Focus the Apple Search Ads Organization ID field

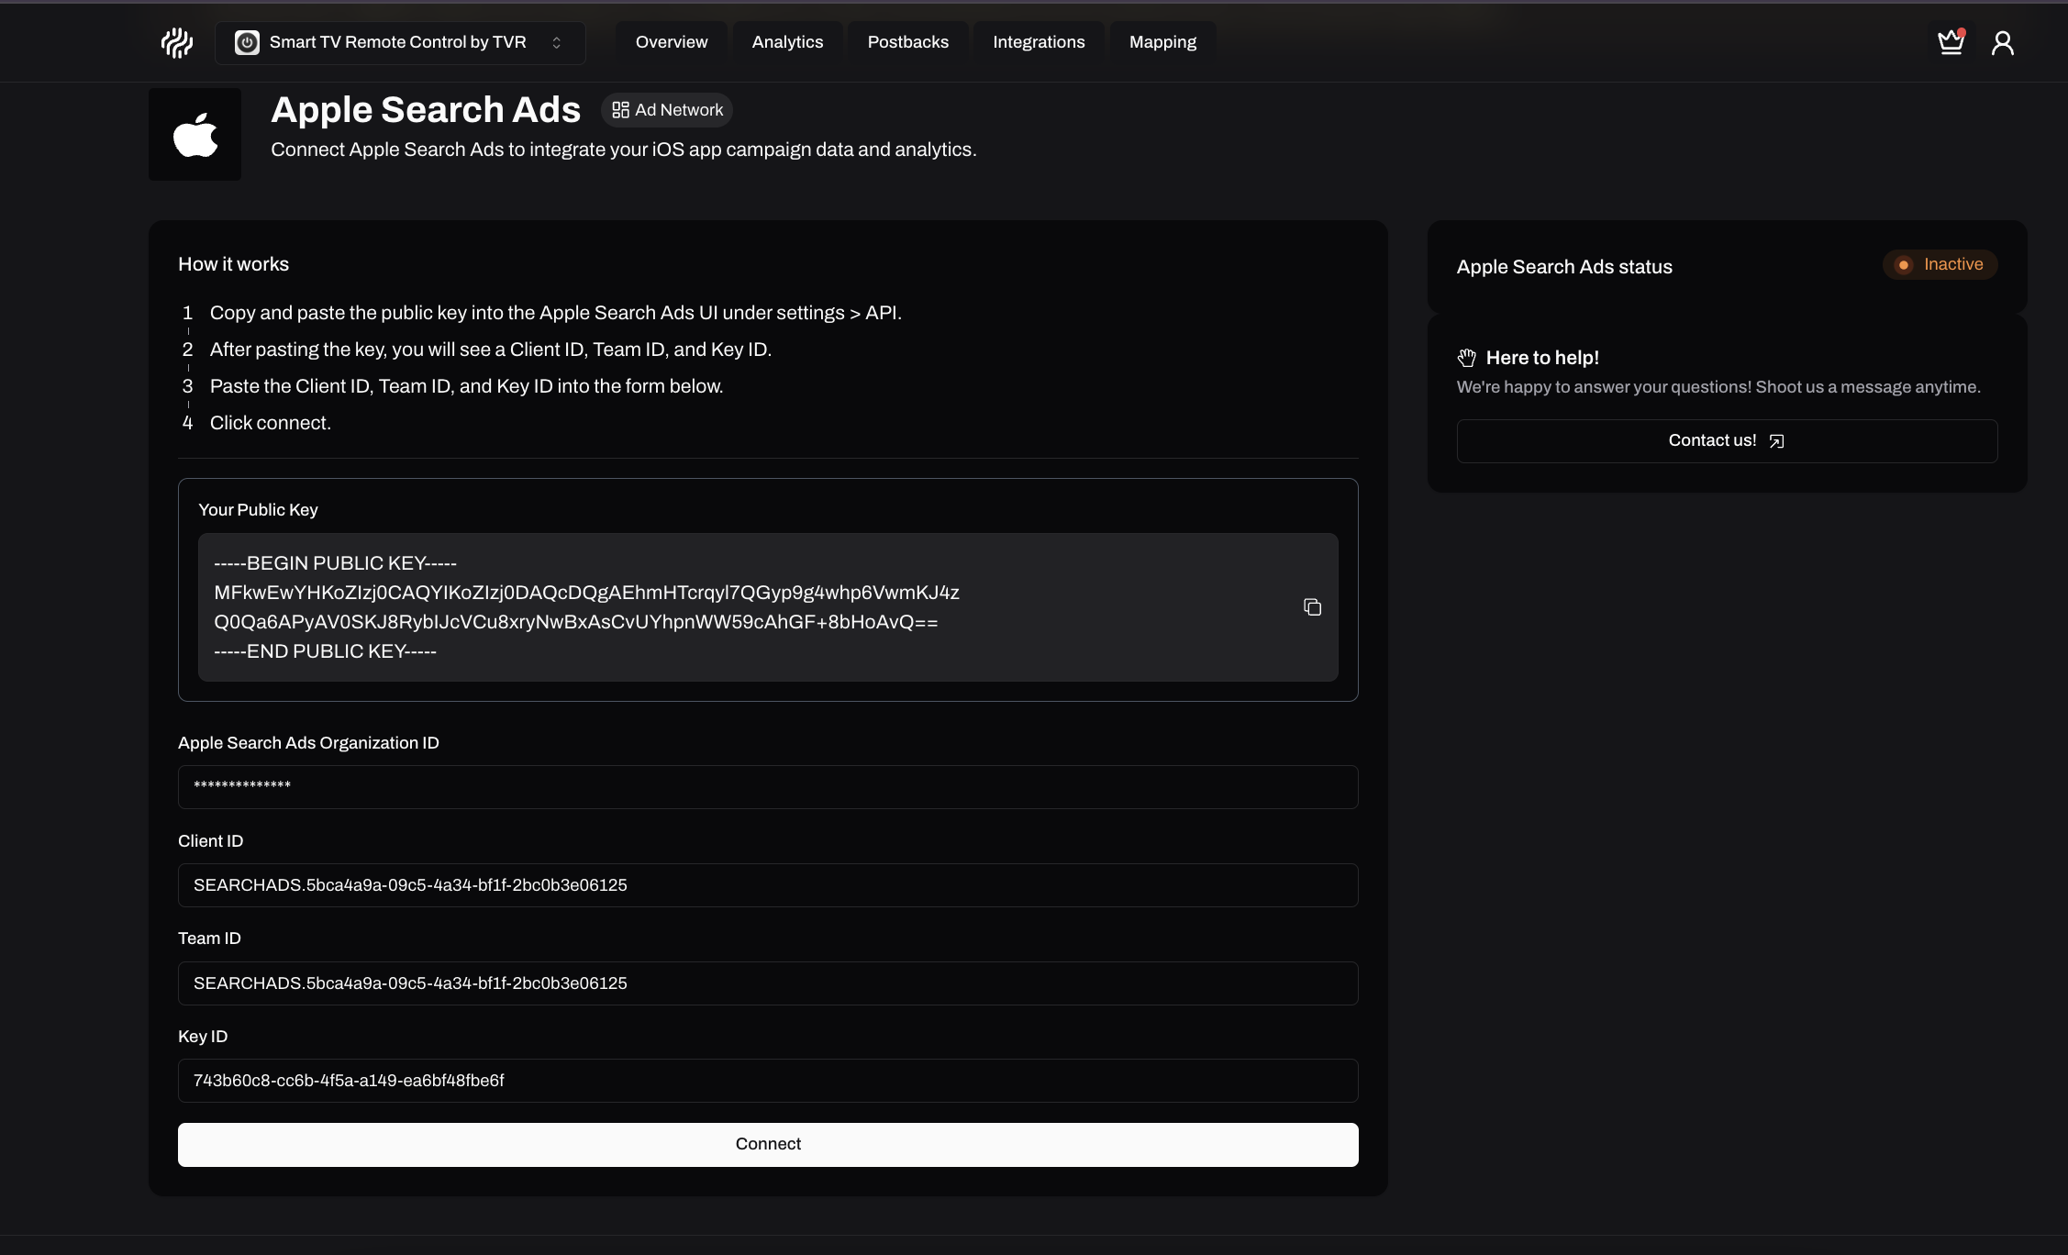point(768,787)
